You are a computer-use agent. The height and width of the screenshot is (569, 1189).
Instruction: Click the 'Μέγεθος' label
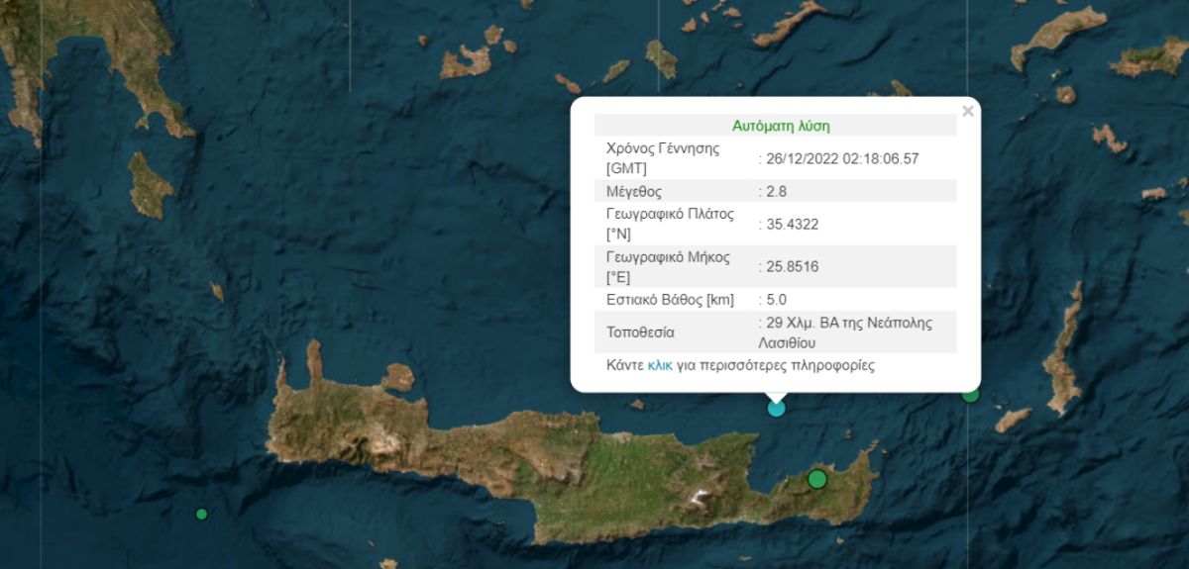pyautogui.click(x=633, y=191)
